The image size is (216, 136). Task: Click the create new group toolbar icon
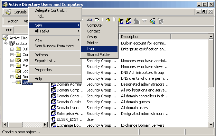(129, 21)
